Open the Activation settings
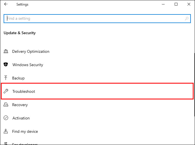The height and width of the screenshot is (145, 195). click(x=21, y=118)
